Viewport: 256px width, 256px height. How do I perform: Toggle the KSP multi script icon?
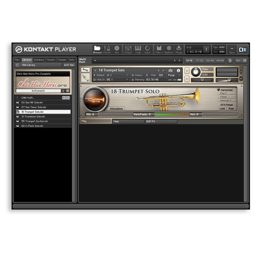pyautogui.click(x=230, y=61)
